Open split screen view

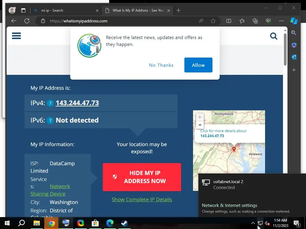point(229,21)
